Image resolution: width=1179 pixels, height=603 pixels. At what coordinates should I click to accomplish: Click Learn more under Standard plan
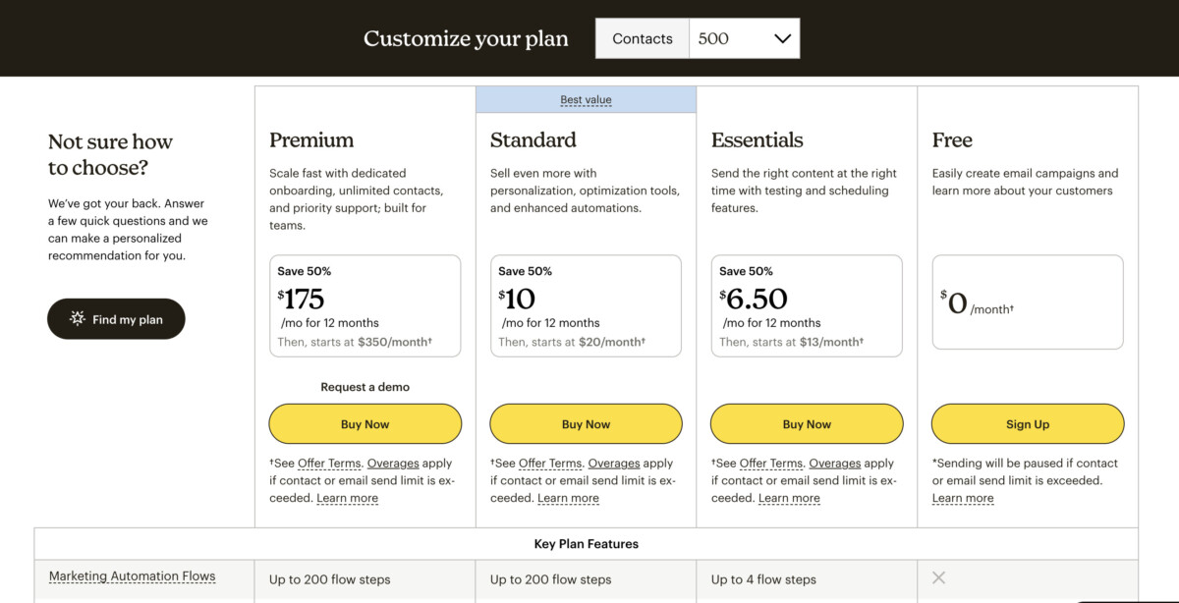[x=568, y=498]
